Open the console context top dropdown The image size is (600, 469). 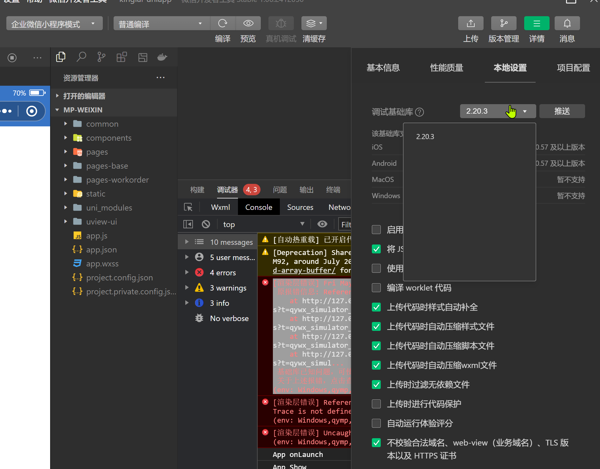pyautogui.click(x=264, y=224)
